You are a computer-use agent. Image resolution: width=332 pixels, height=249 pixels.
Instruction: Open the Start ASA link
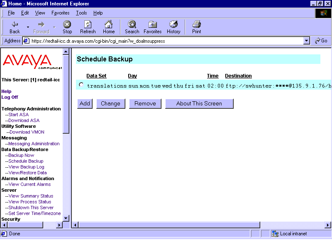18,115
